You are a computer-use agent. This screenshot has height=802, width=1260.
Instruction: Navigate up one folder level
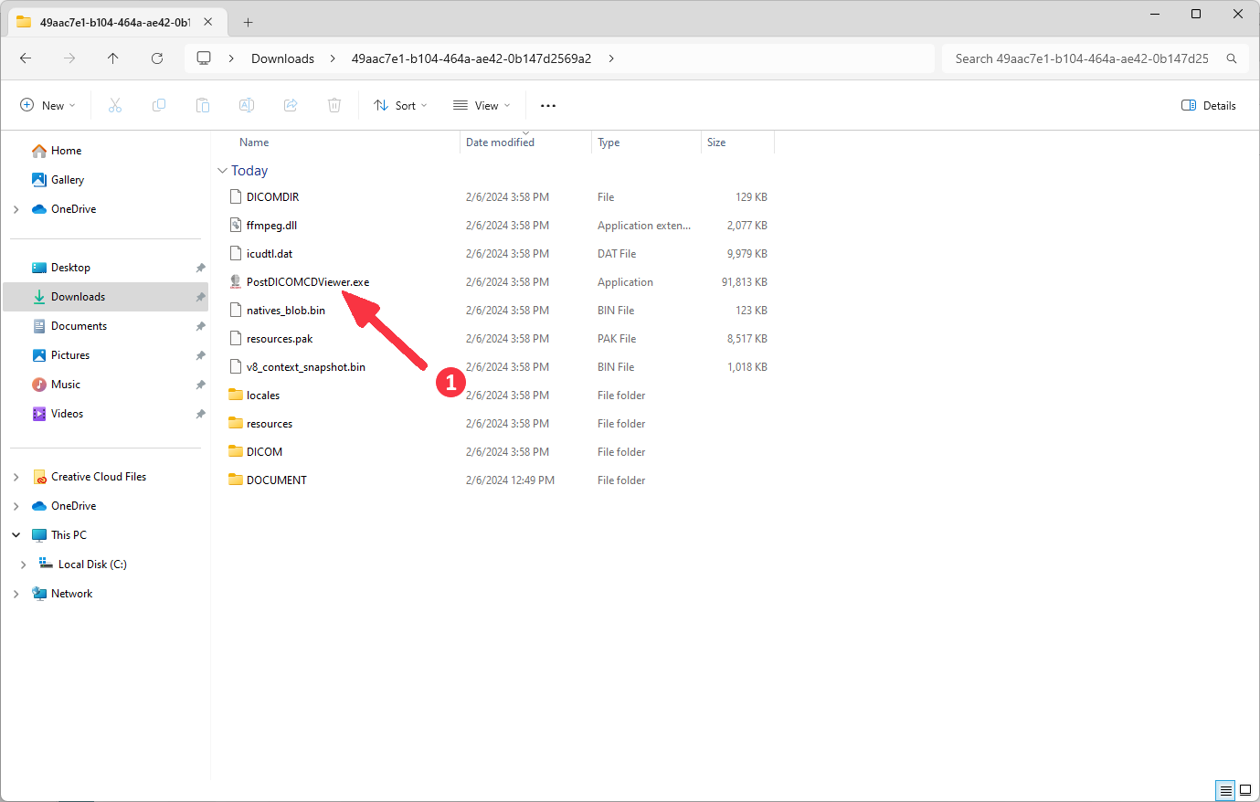(112, 58)
